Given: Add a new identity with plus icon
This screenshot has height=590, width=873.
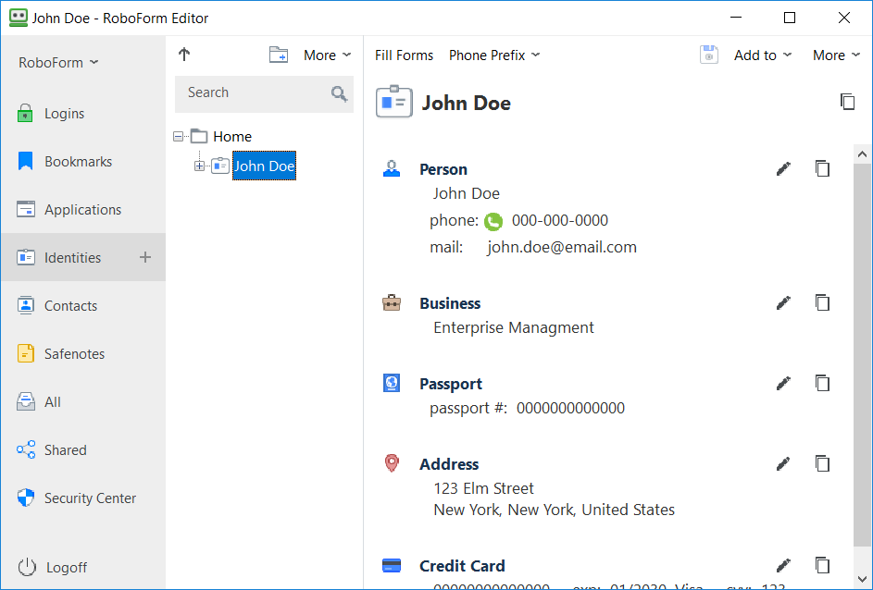Looking at the screenshot, I should pyautogui.click(x=145, y=257).
